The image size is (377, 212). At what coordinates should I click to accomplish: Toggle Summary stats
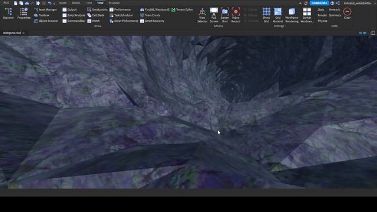[x=335, y=15]
